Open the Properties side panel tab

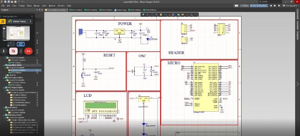(x=298, y=35)
